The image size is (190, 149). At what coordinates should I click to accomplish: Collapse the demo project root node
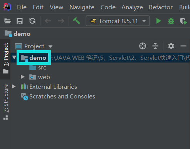pos(14,58)
